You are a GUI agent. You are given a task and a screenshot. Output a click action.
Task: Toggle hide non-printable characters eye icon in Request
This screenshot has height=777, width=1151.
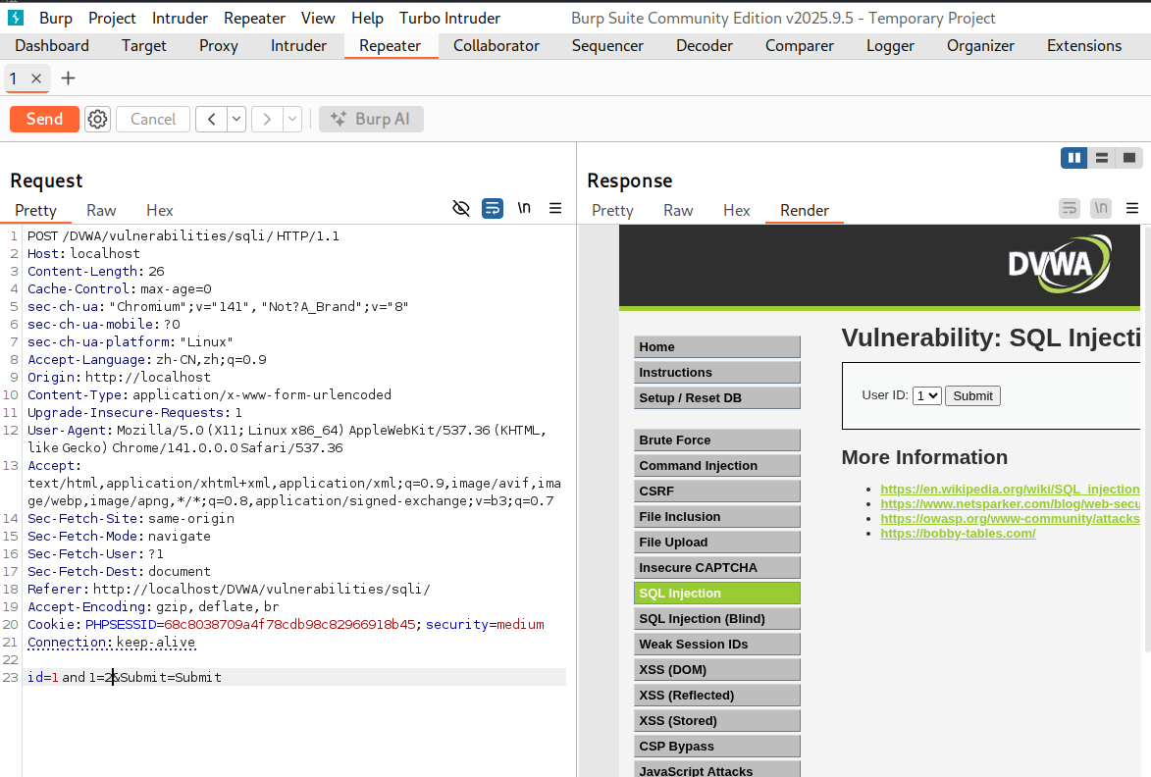[x=461, y=208]
